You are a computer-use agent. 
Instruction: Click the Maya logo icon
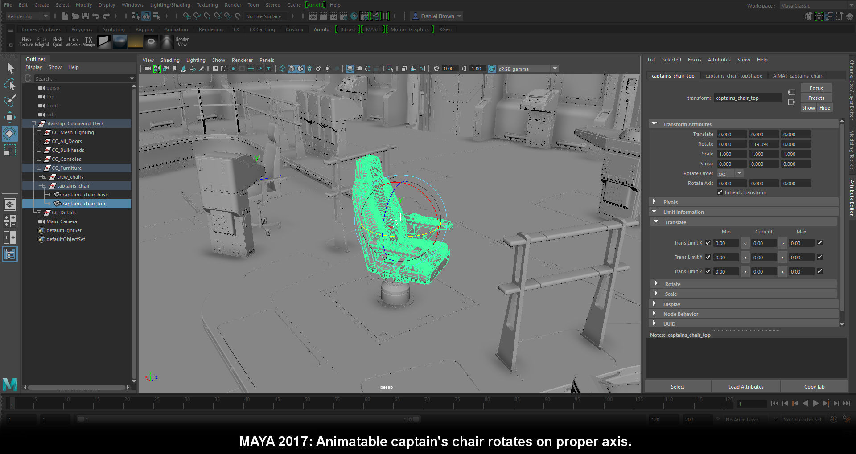coord(10,384)
